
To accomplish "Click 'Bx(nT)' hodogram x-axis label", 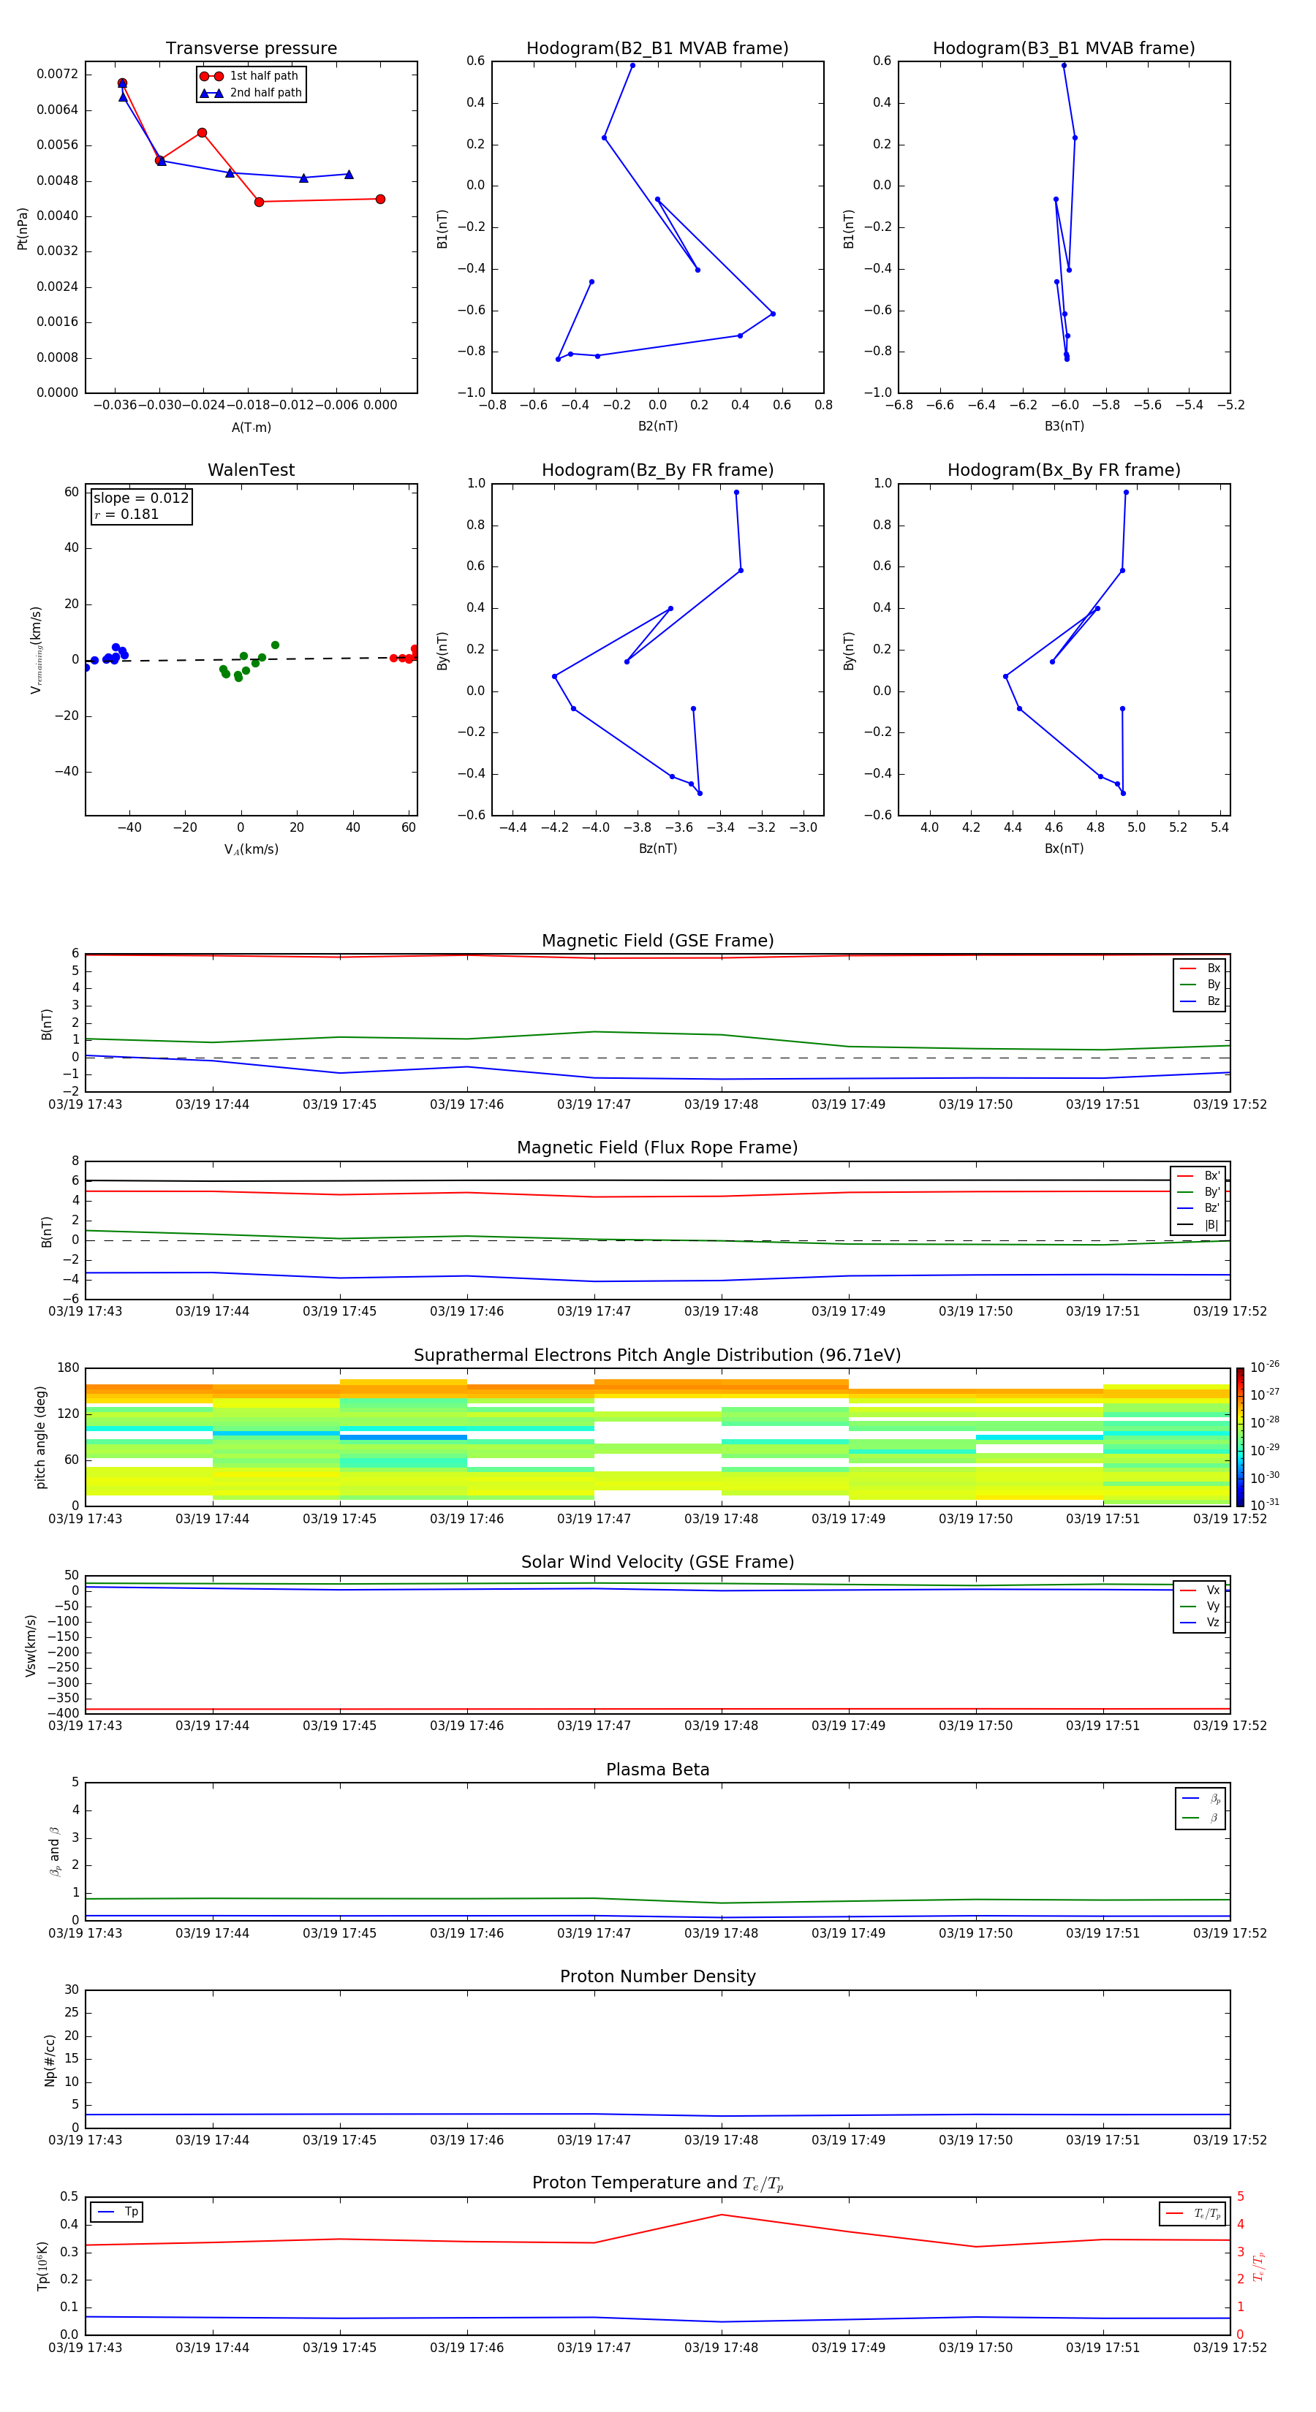I will point(1064,849).
